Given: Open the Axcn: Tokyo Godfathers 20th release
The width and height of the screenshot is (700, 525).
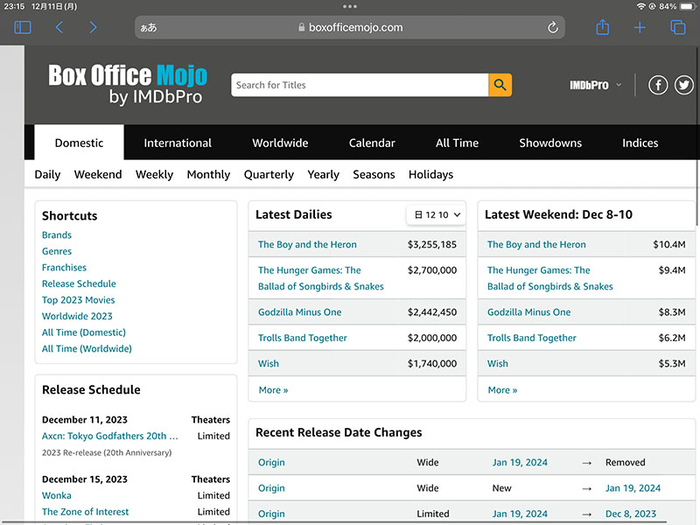Looking at the screenshot, I should click(x=110, y=436).
